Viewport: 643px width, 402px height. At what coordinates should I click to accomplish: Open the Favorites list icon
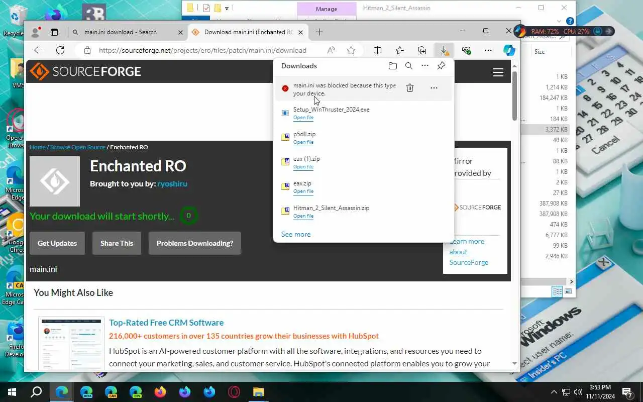coord(400,50)
